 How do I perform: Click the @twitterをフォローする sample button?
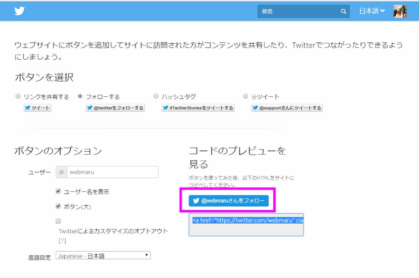pyautogui.click(x=115, y=108)
